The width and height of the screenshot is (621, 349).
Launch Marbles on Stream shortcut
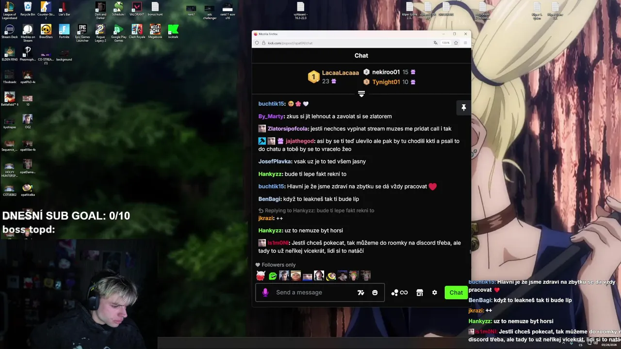(x=28, y=33)
